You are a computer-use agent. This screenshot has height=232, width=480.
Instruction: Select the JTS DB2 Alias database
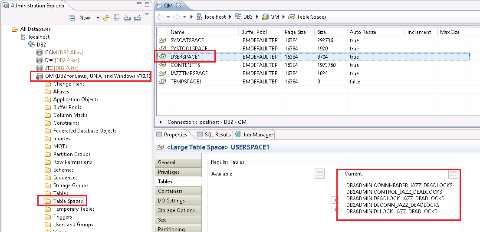[x=57, y=68]
